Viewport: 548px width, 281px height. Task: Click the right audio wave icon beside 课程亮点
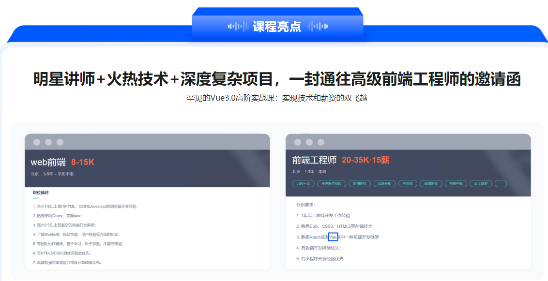point(317,26)
